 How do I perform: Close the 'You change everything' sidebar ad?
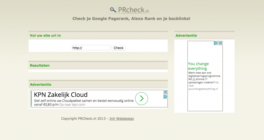tap(220, 43)
